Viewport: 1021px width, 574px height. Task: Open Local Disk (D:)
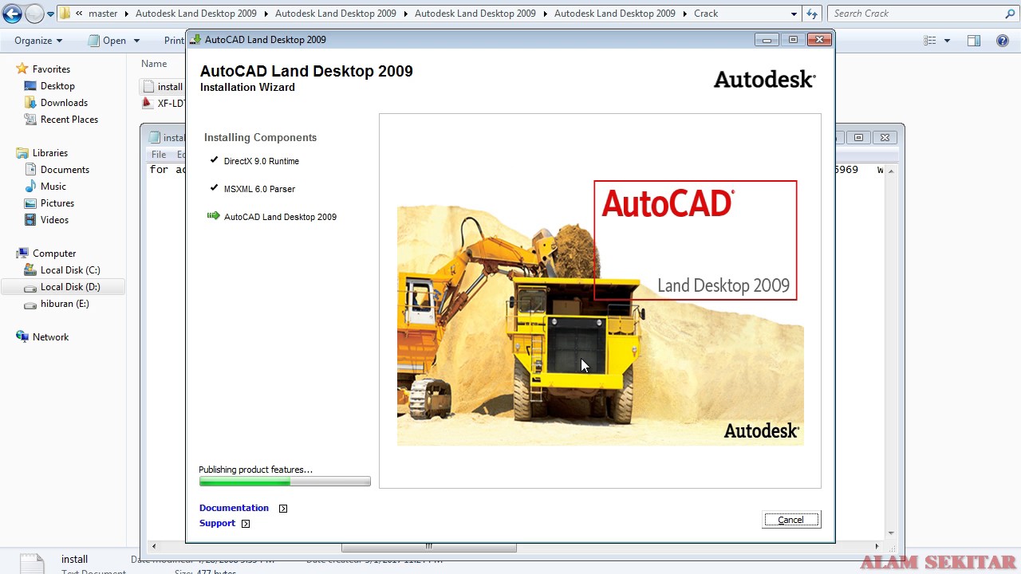pos(70,287)
